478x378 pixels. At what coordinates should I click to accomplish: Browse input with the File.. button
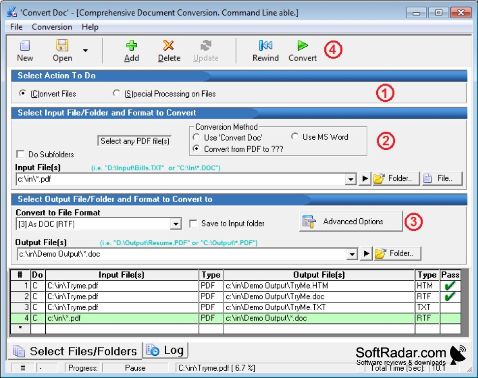[442, 178]
